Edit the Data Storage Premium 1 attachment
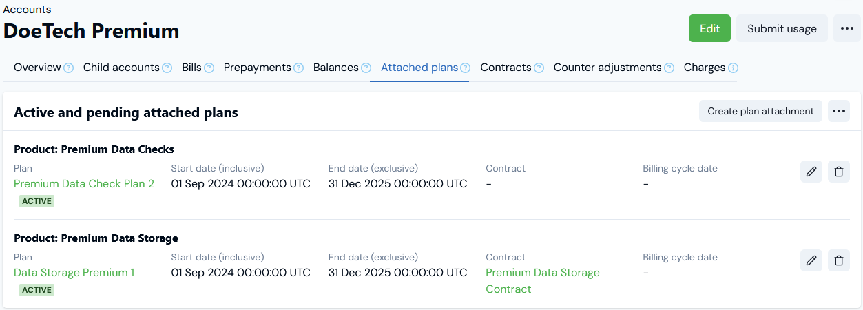This screenshot has height=310, width=863. coord(811,260)
